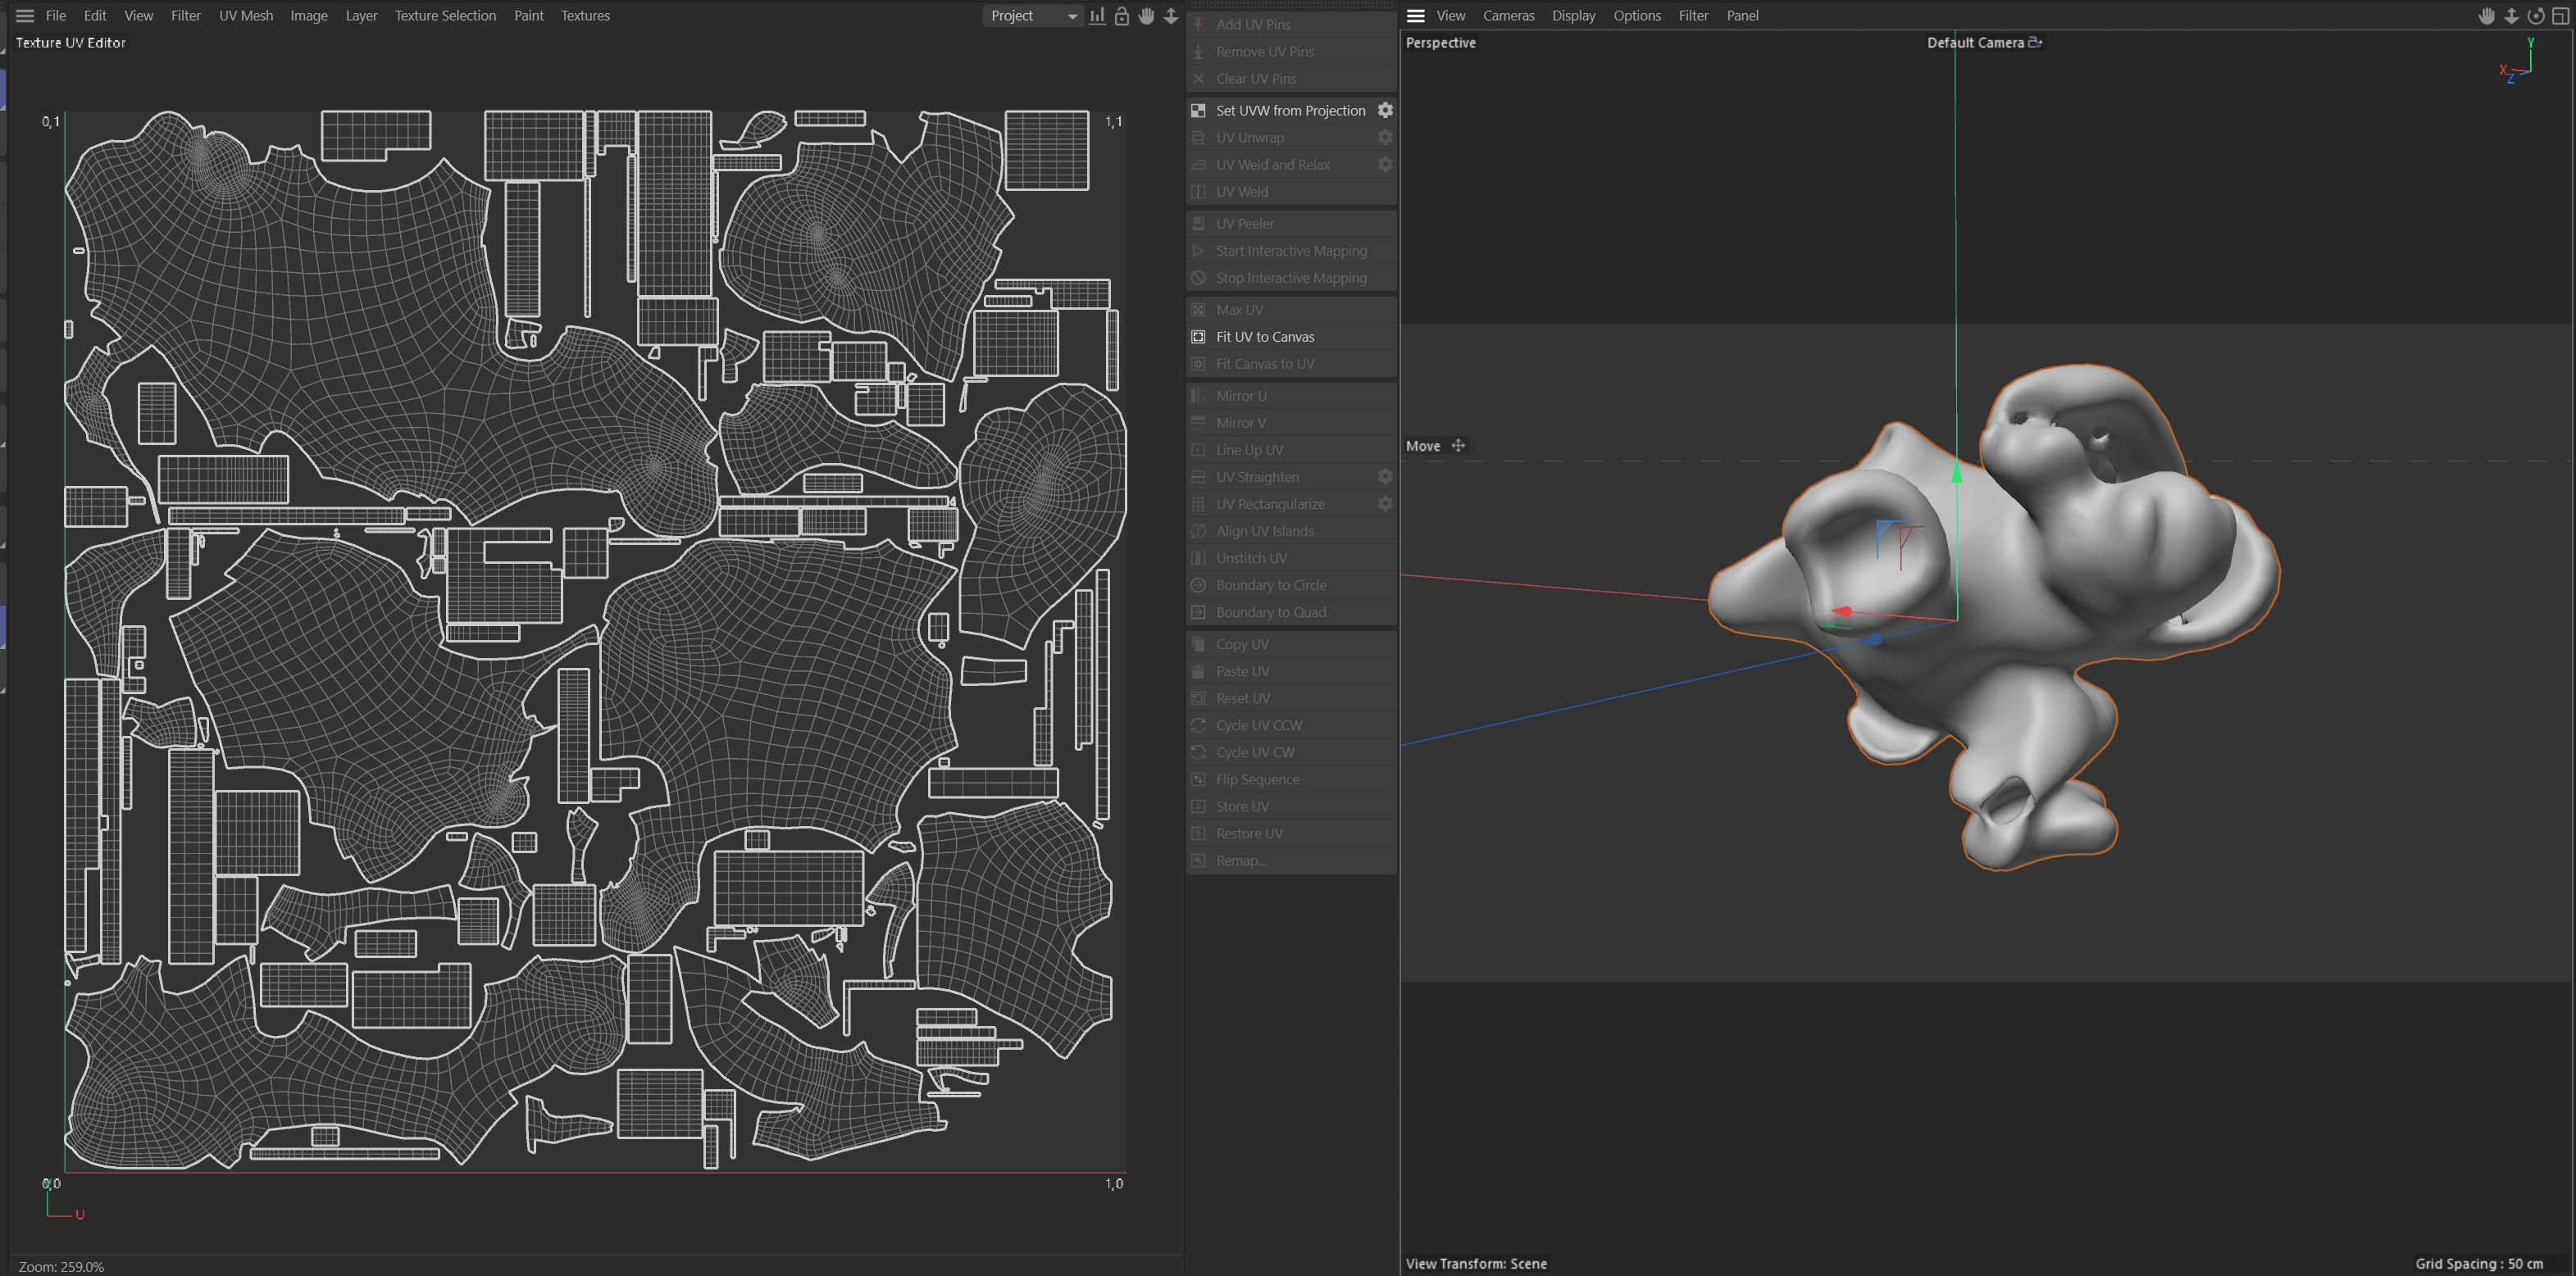Click Set UVW from Projection command
Image resolution: width=2576 pixels, height=1276 pixels.
1290,110
